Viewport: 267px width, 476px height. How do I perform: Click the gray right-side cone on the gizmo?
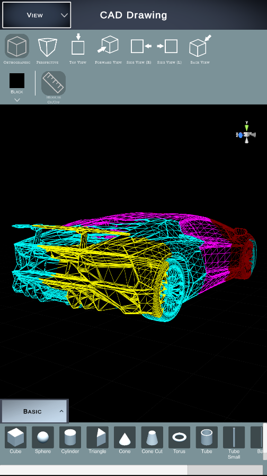253,135
